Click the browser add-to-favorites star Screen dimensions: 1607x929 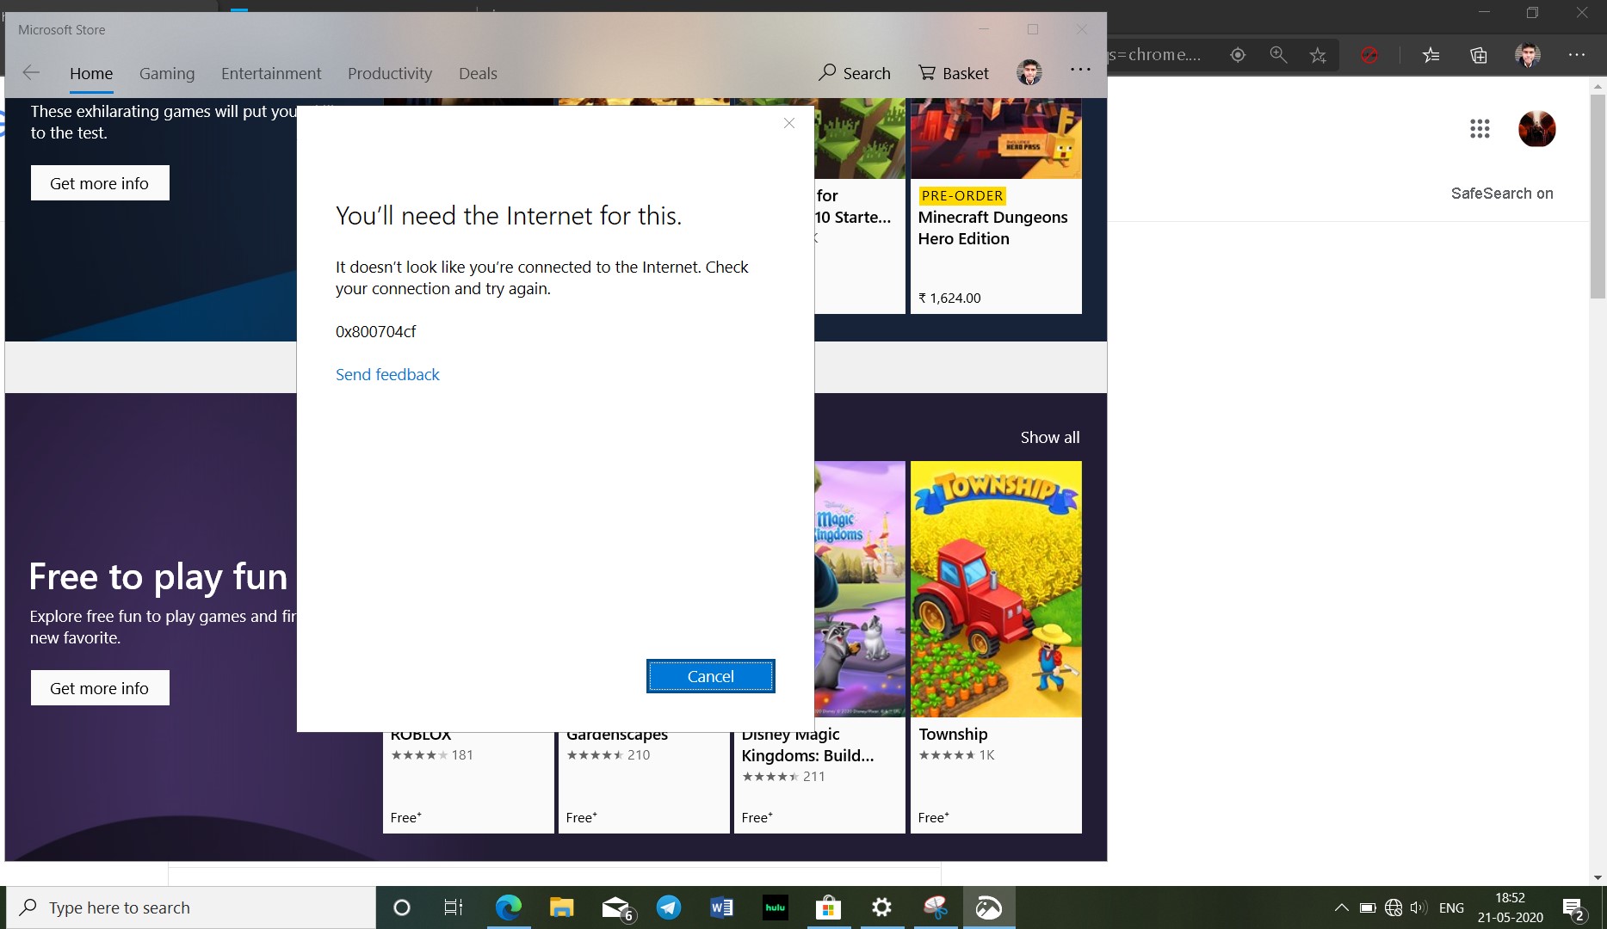coord(1318,55)
